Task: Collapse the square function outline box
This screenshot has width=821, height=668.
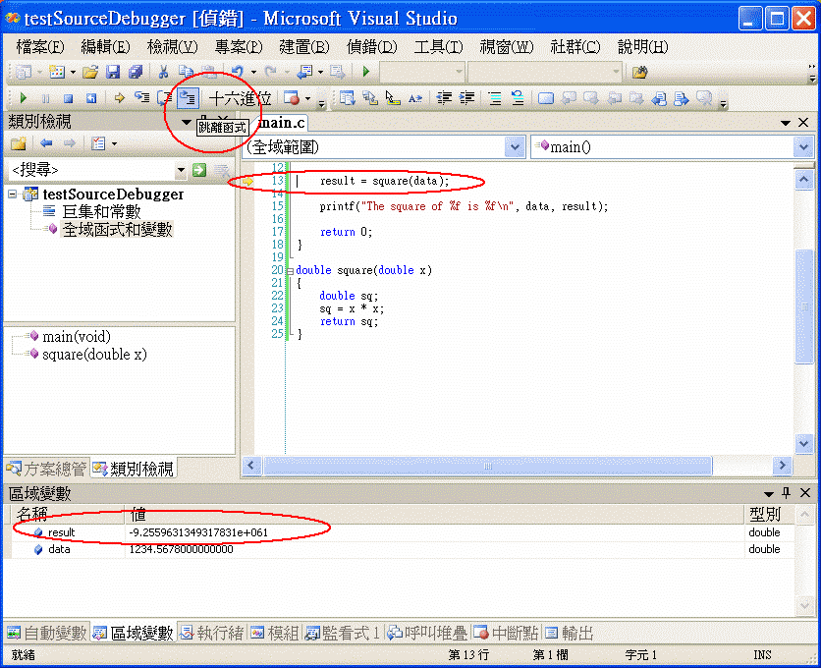Action: click(290, 271)
